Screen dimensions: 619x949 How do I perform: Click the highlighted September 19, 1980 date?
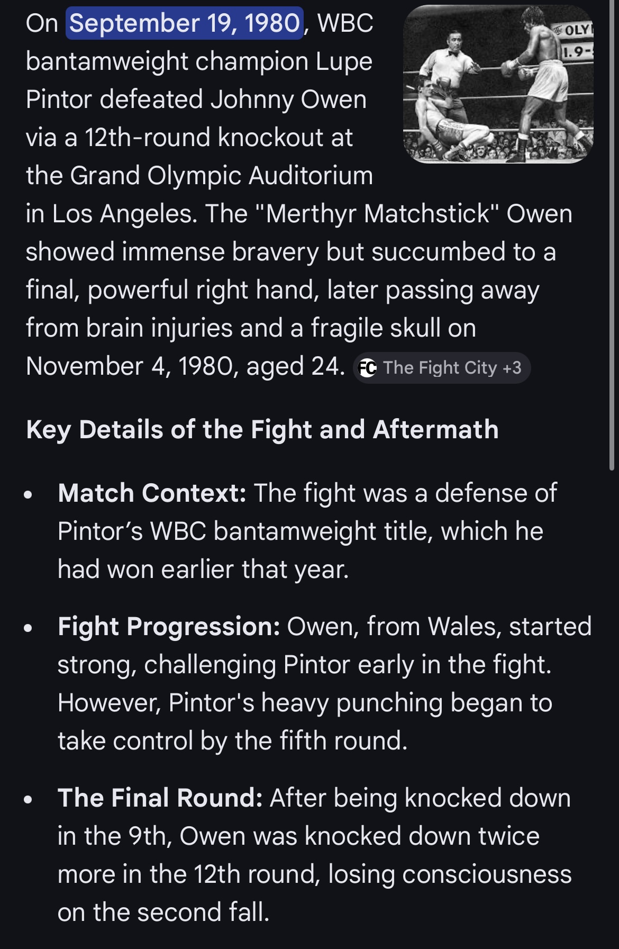185,23
